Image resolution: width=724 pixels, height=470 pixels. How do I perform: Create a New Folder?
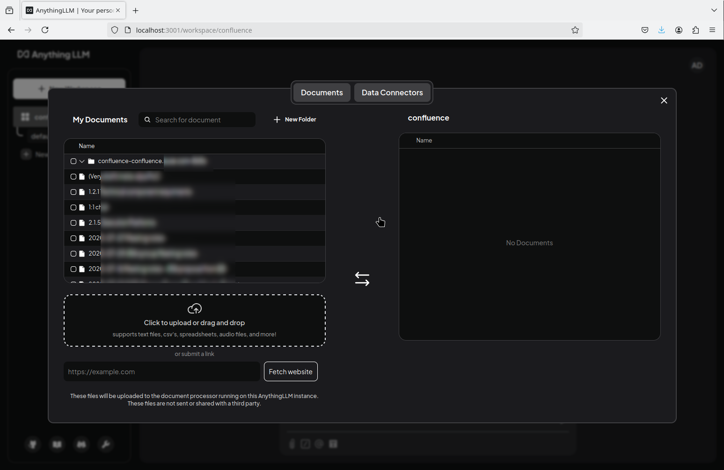tap(295, 120)
